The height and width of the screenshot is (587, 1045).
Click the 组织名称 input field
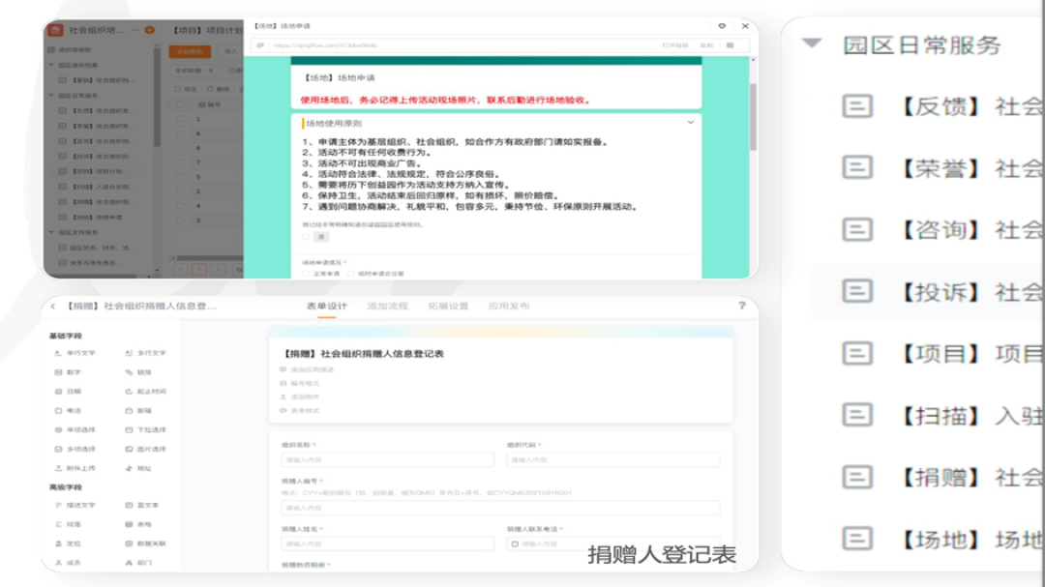click(x=388, y=460)
